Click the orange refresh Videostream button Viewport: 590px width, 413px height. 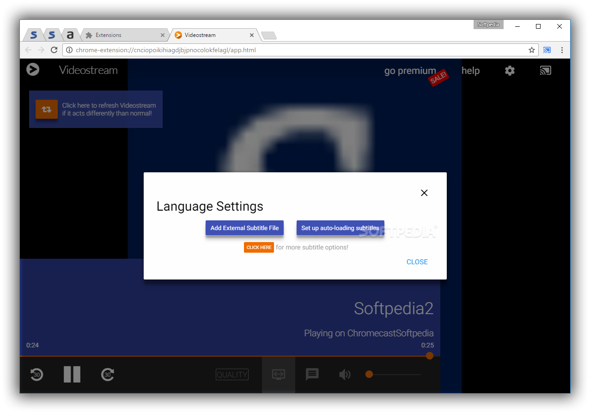point(47,109)
